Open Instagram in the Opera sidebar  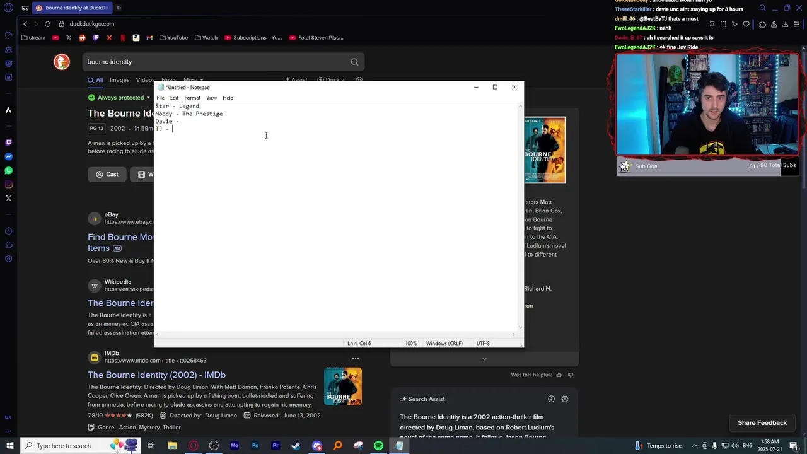point(8,185)
